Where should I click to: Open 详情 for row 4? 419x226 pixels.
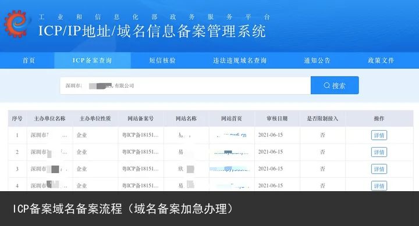[379, 186]
